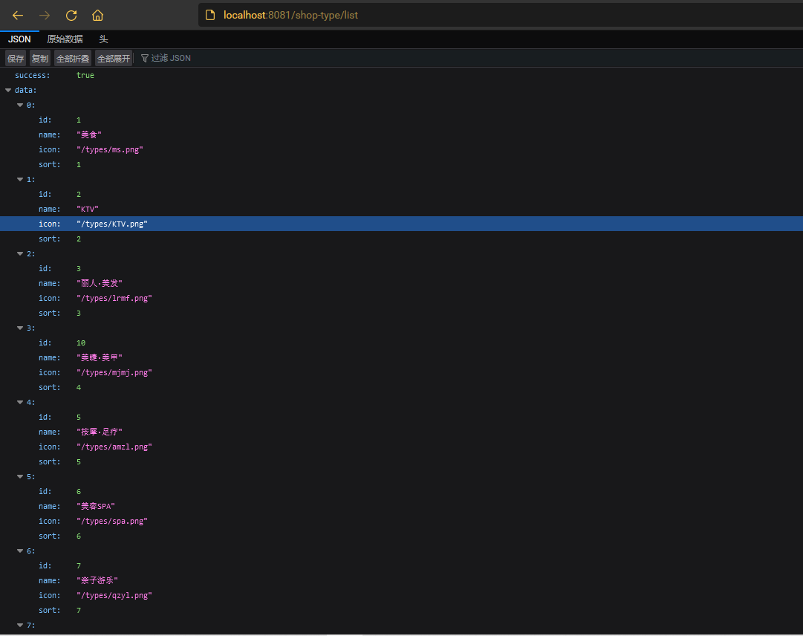Go back to the previous page

click(18, 16)
